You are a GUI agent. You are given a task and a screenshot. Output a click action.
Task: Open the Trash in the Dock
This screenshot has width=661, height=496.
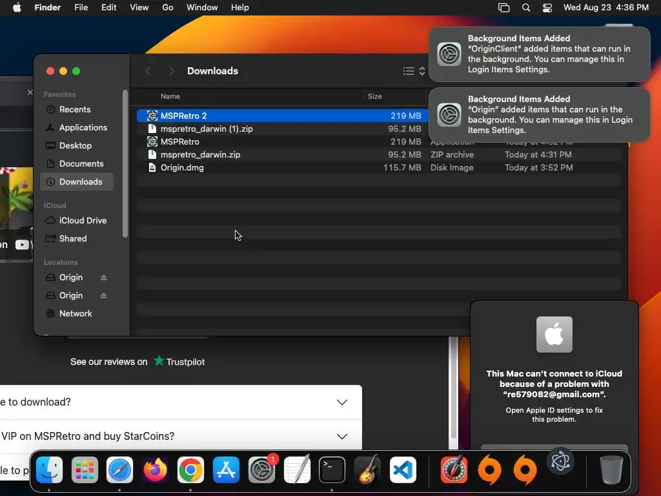(x=611, y=470)
